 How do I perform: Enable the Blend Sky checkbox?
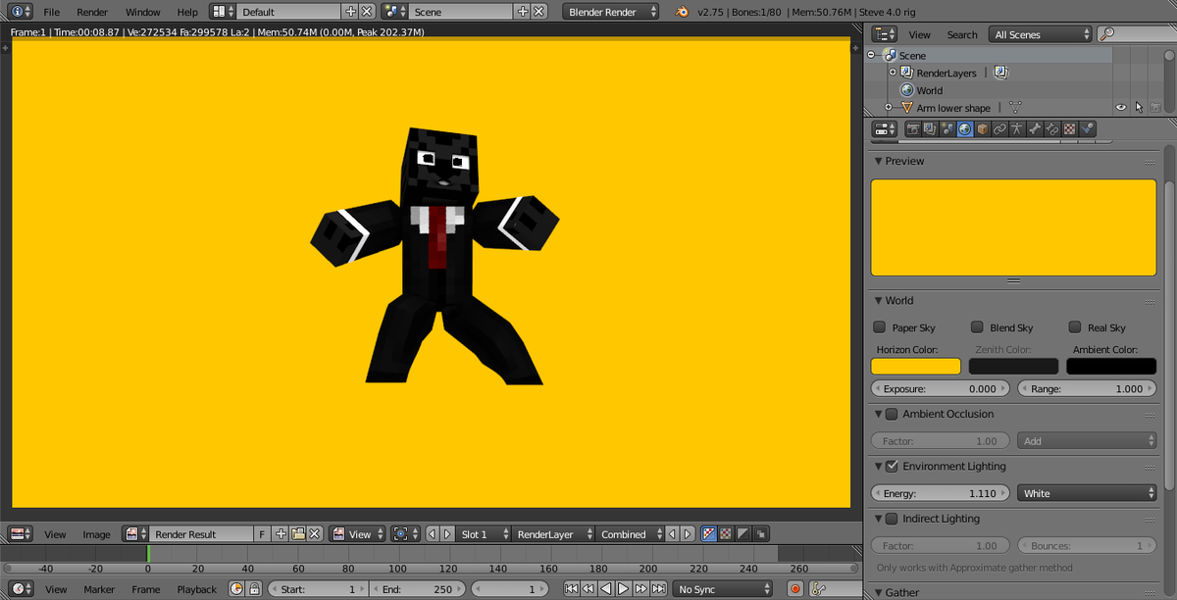point(977,327)
